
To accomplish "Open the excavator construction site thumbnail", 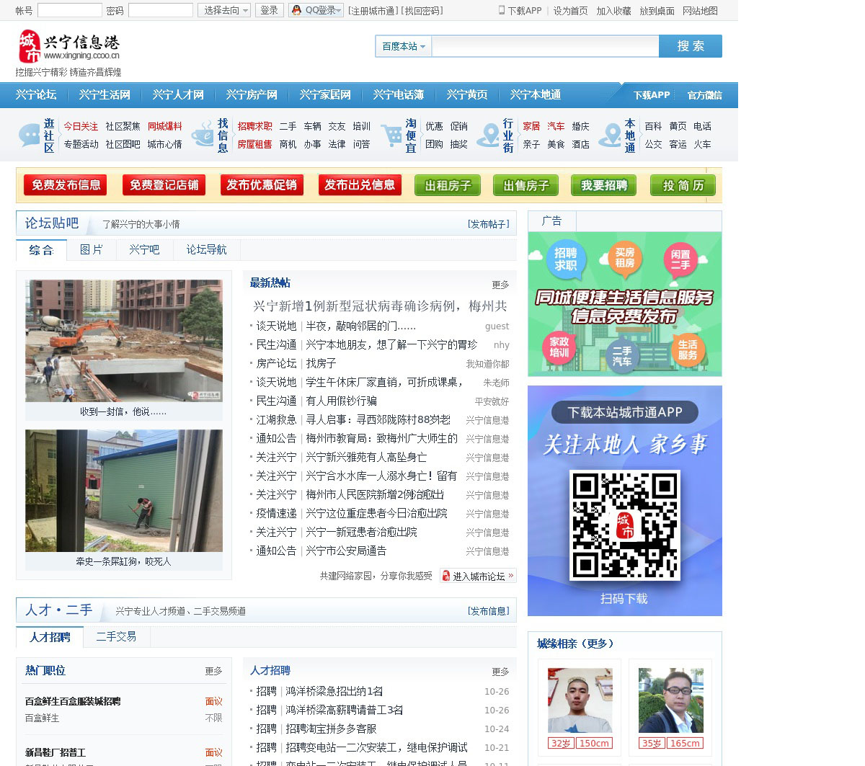I will point(124,341).
